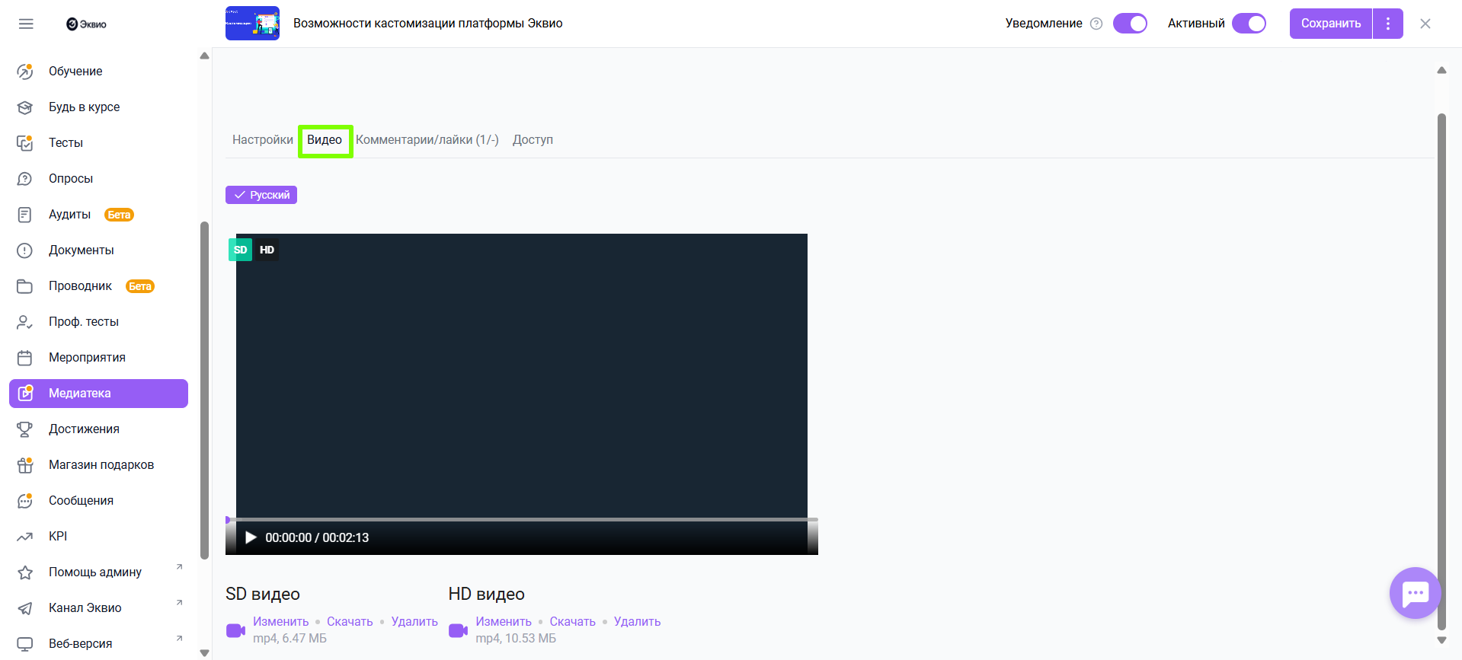Switch to the Настройки tab
Viewport: 1462px width, 660px height.
point(262,140)
